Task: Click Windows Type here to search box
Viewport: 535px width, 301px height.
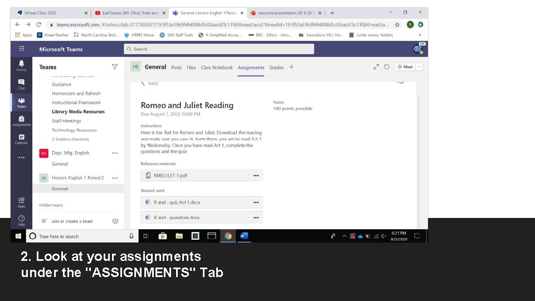Action: coord(82,236)
